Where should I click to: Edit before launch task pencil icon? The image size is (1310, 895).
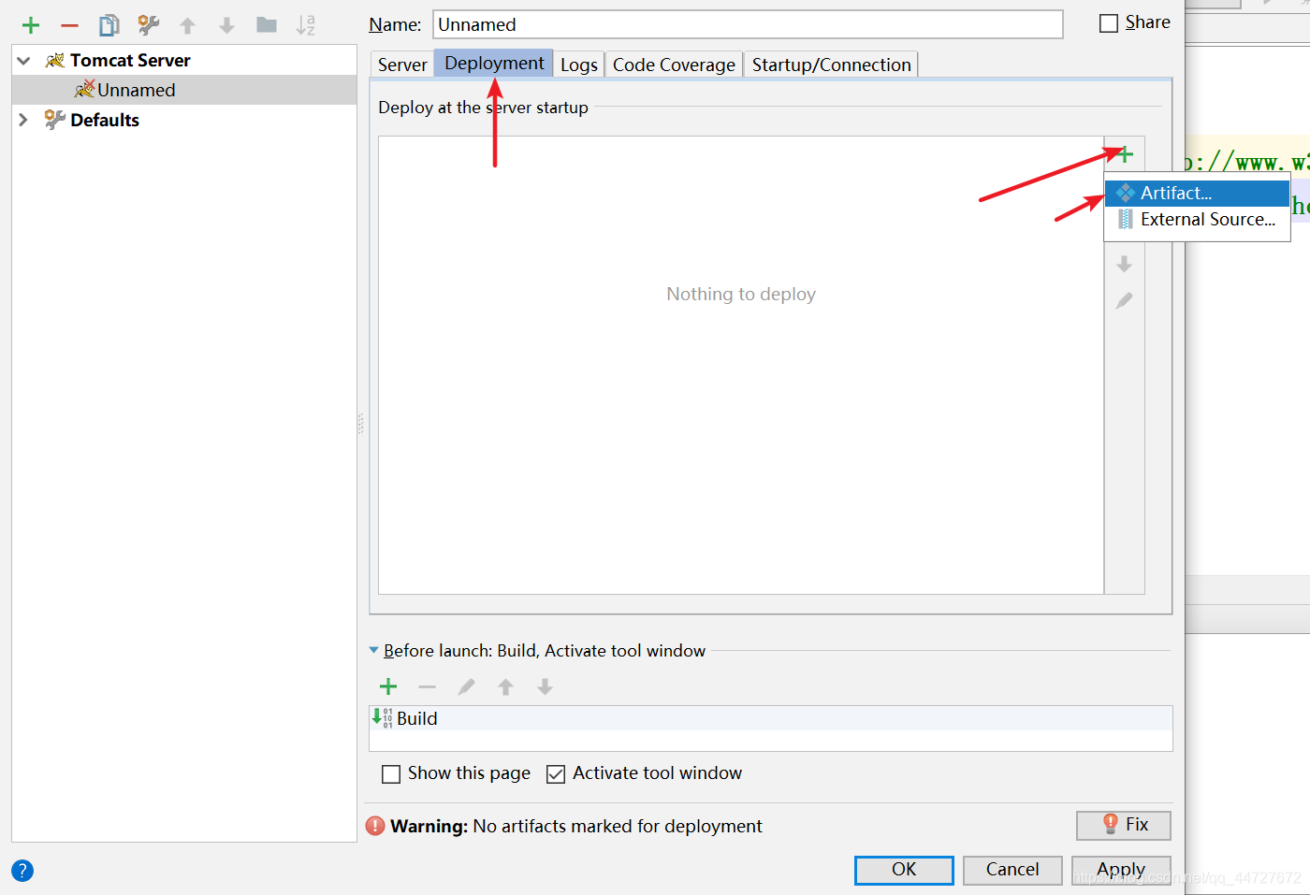point(467,687)
